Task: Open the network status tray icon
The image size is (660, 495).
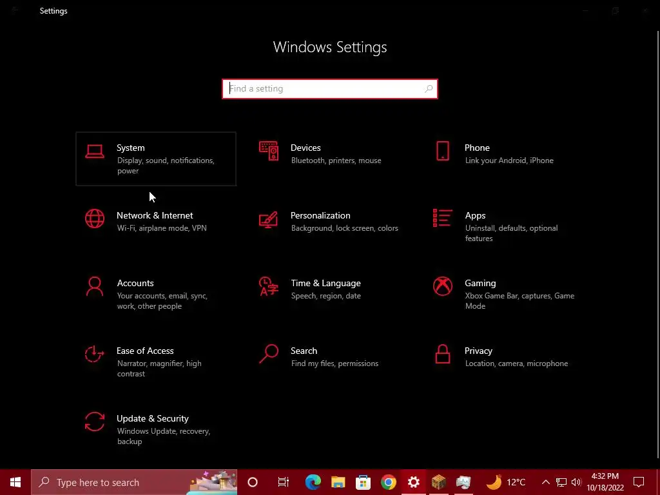Action: (561, 482)
